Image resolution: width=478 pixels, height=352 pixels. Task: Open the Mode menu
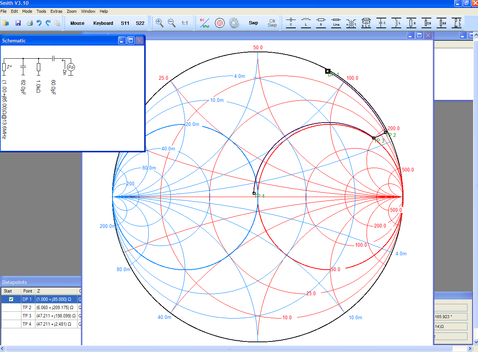pyautogui.click(x=27, y=12)
